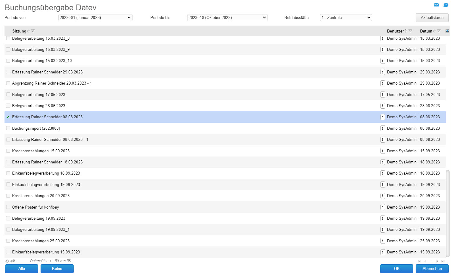Click the warning icon for Buchungsimport (2023008)

click(x=383, y=128)
